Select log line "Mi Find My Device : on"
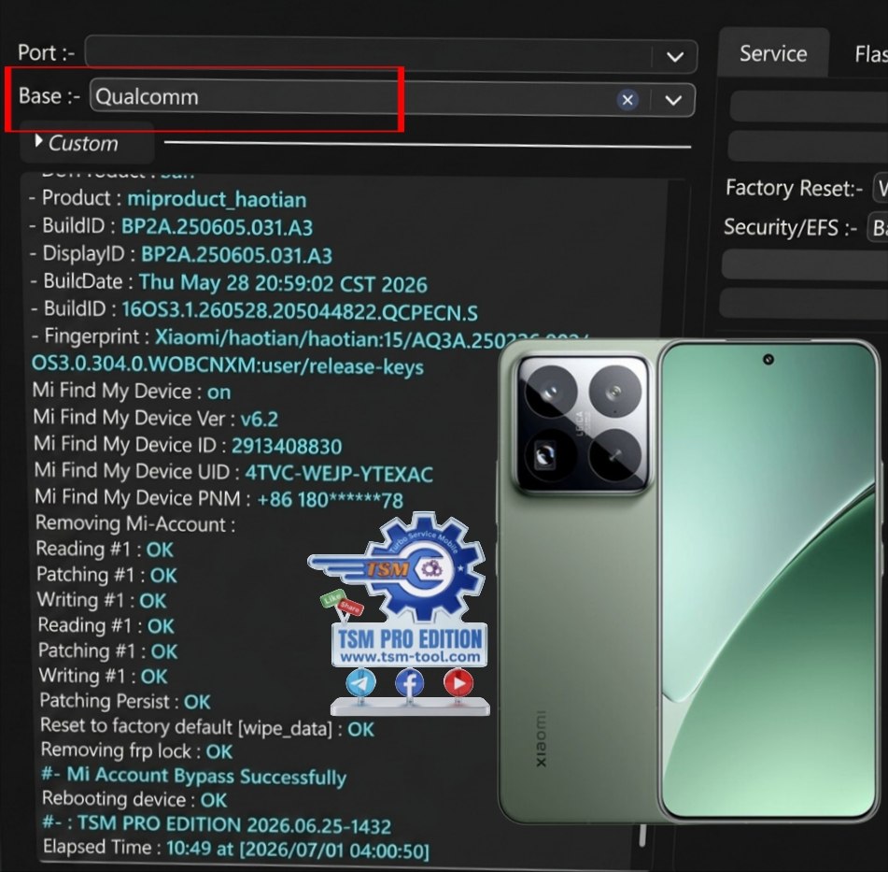The width and height of the screenshot is (888, 872). click(132, 392)
